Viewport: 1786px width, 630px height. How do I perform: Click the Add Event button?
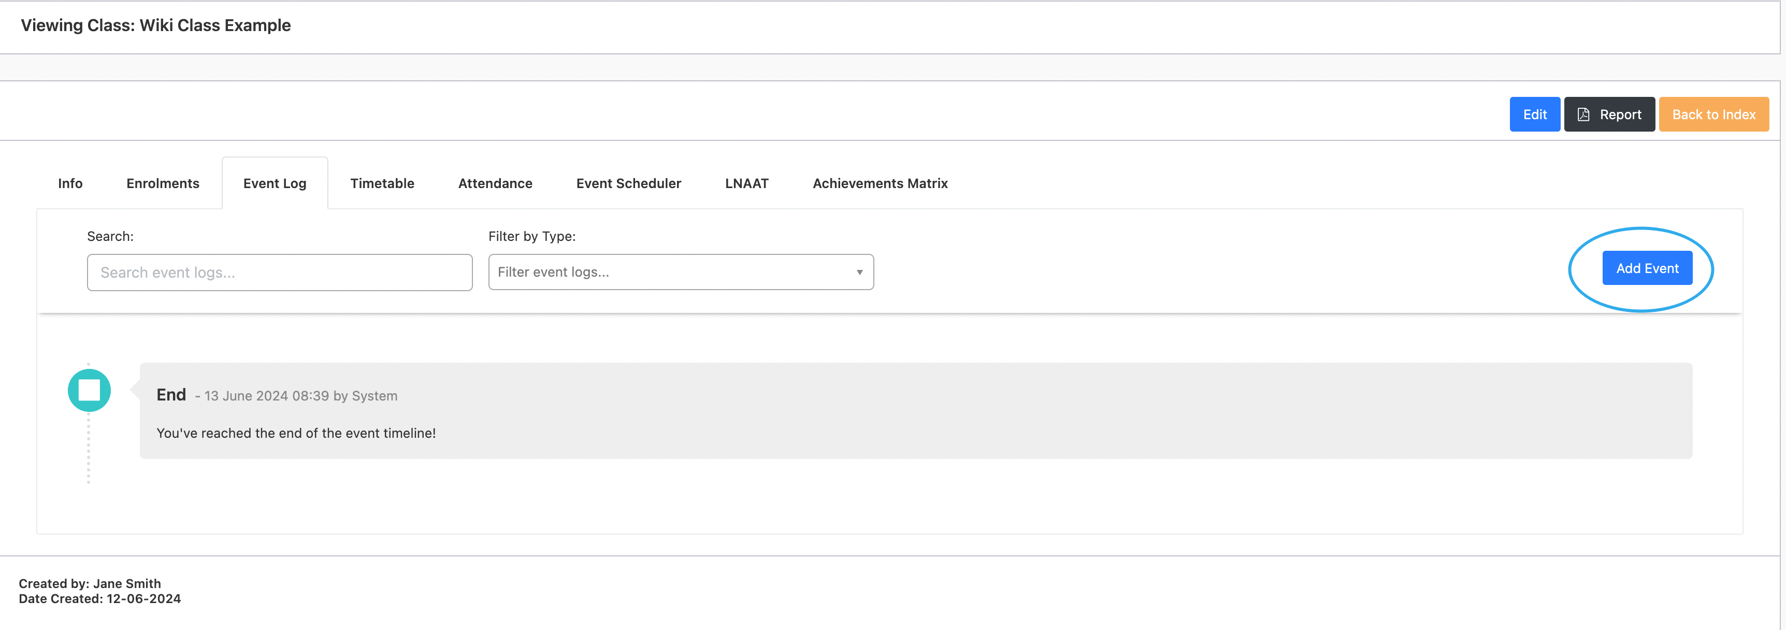(1647, 268)
